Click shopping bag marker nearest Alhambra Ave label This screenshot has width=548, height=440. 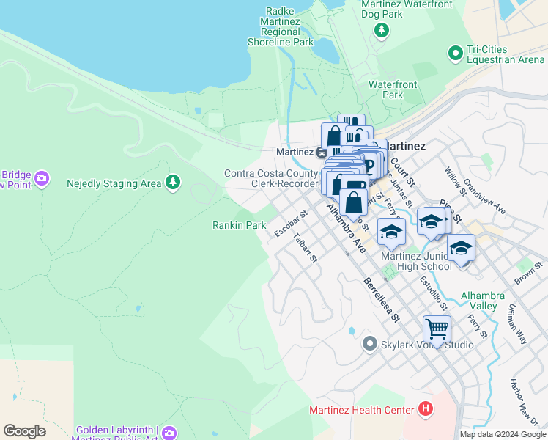(353, 204)
